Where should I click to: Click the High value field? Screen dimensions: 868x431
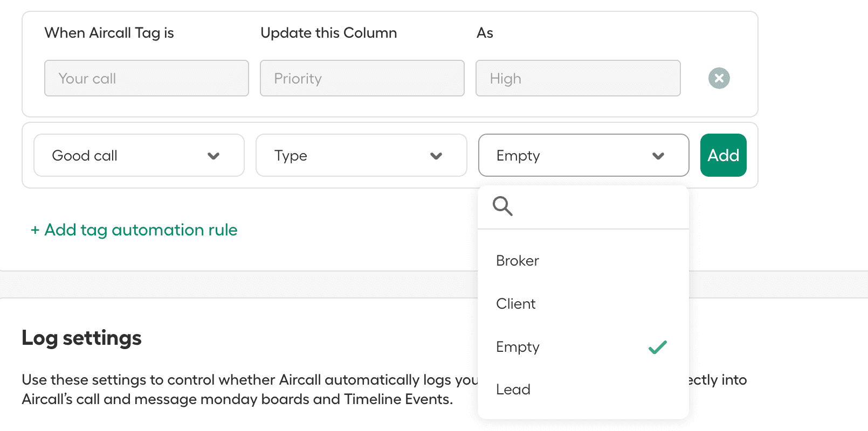(x=577, y=78)
